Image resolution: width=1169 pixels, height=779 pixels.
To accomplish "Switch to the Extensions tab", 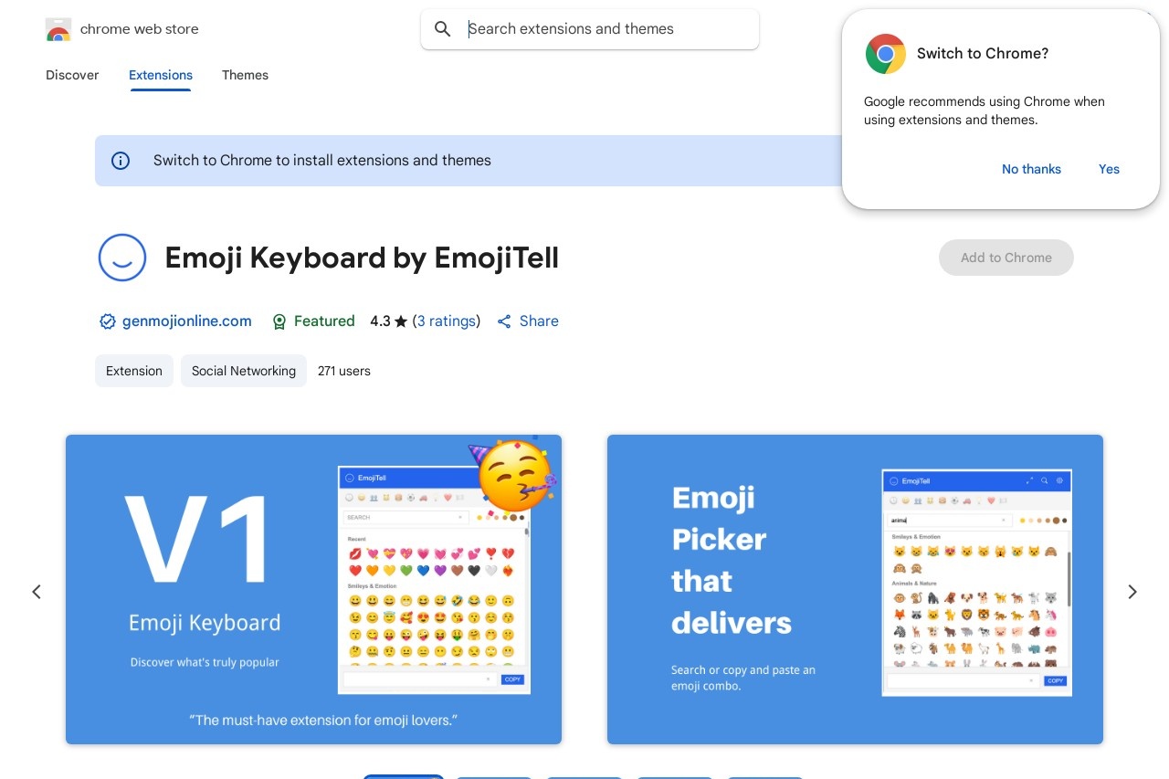I will [x=161, y=75].
